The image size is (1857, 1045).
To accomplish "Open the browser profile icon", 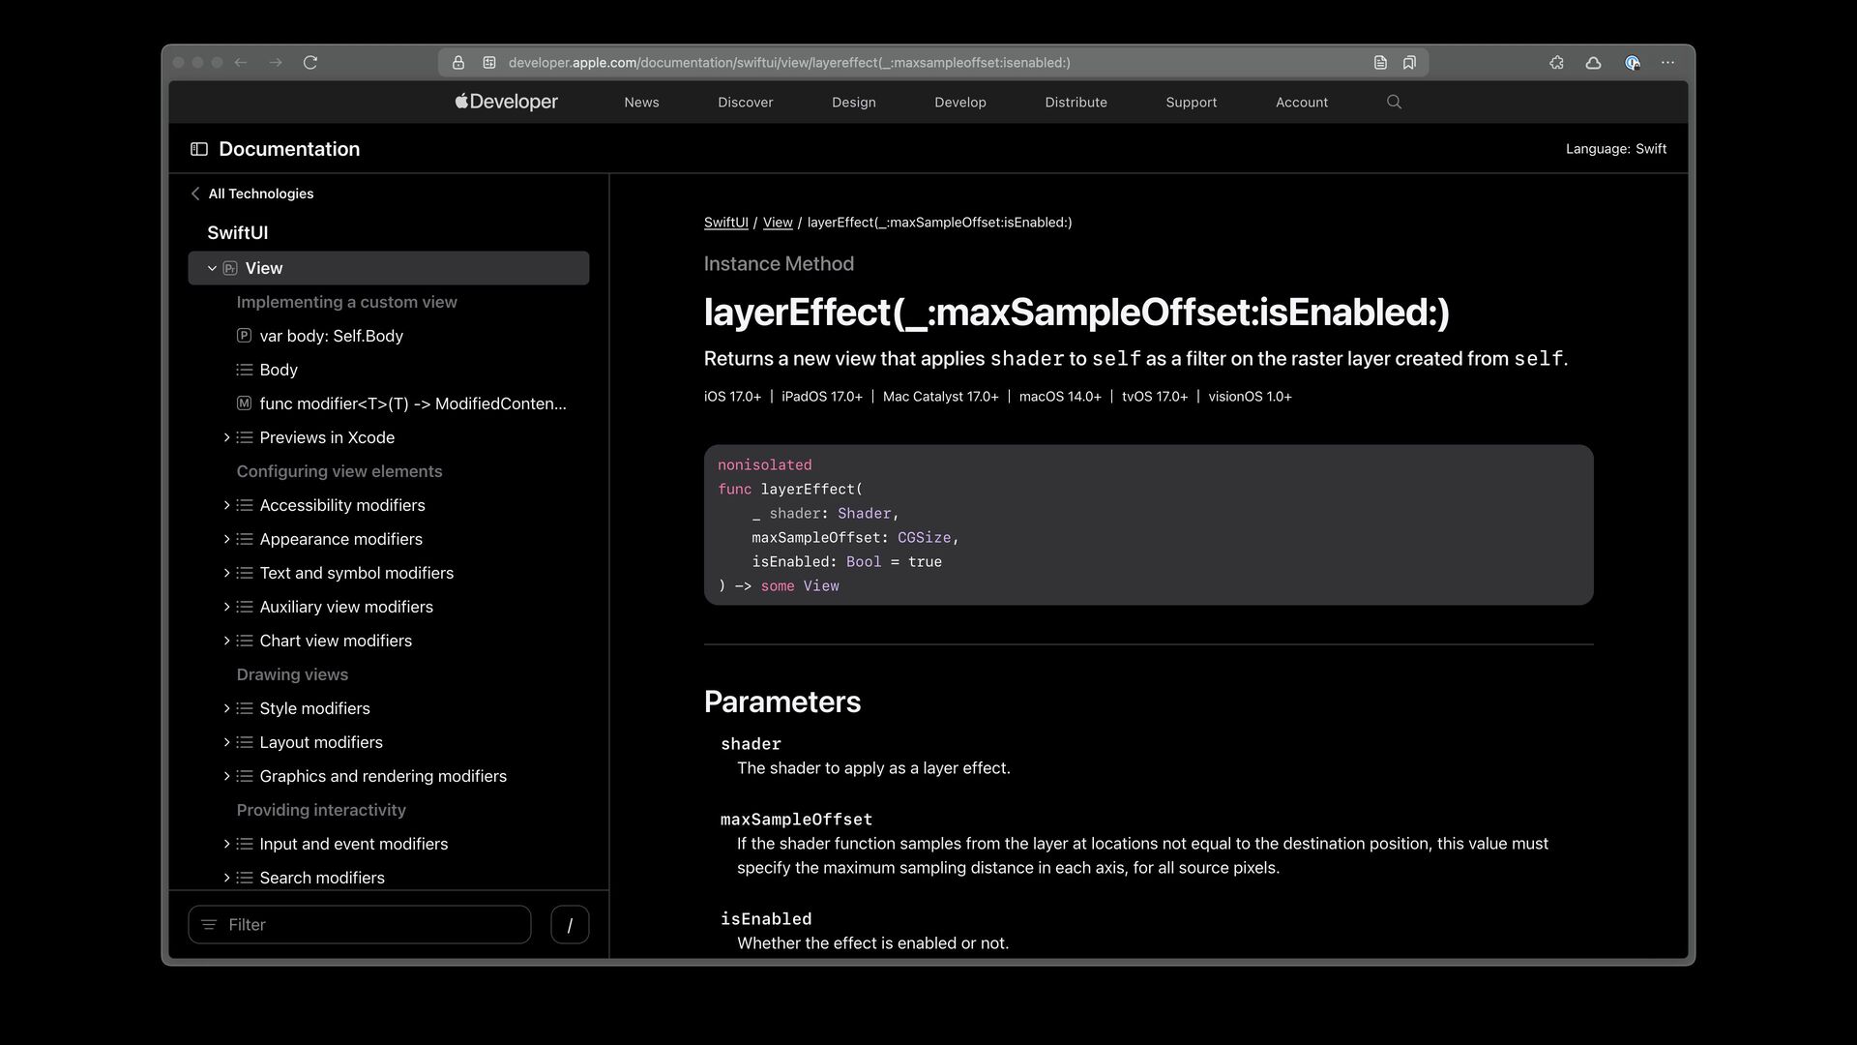I will [x=1632, y=63].
